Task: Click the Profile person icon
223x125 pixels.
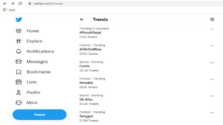Action: click(18, 92)
